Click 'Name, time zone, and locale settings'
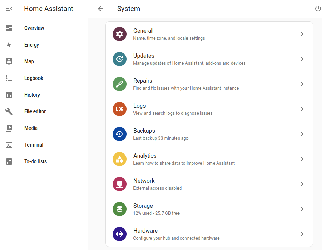The image size is (322, 250). pyautogui.click(x=169, y=38)
